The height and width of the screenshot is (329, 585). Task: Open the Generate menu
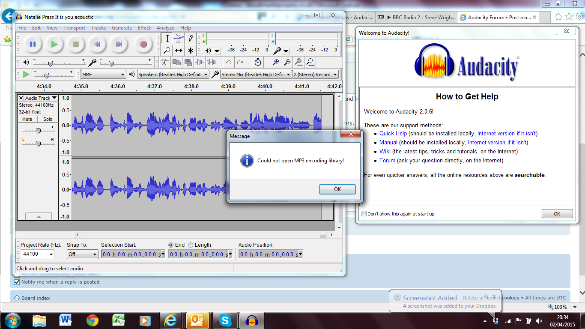tap(122, 28)
